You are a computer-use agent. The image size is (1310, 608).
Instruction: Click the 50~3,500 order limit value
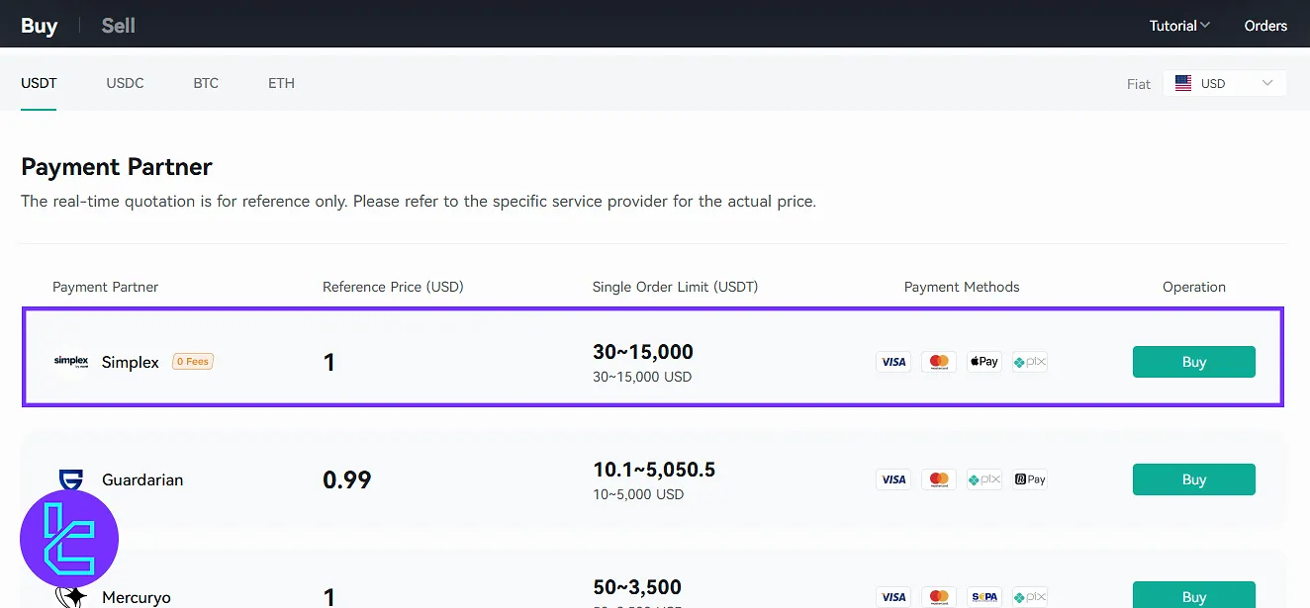click(637, 587)
